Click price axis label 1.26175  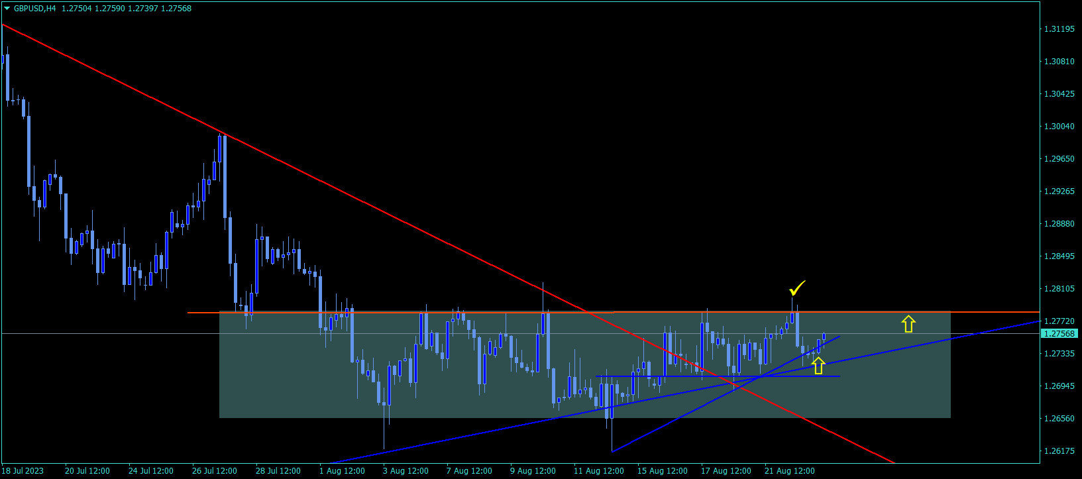click(1059, 451)
